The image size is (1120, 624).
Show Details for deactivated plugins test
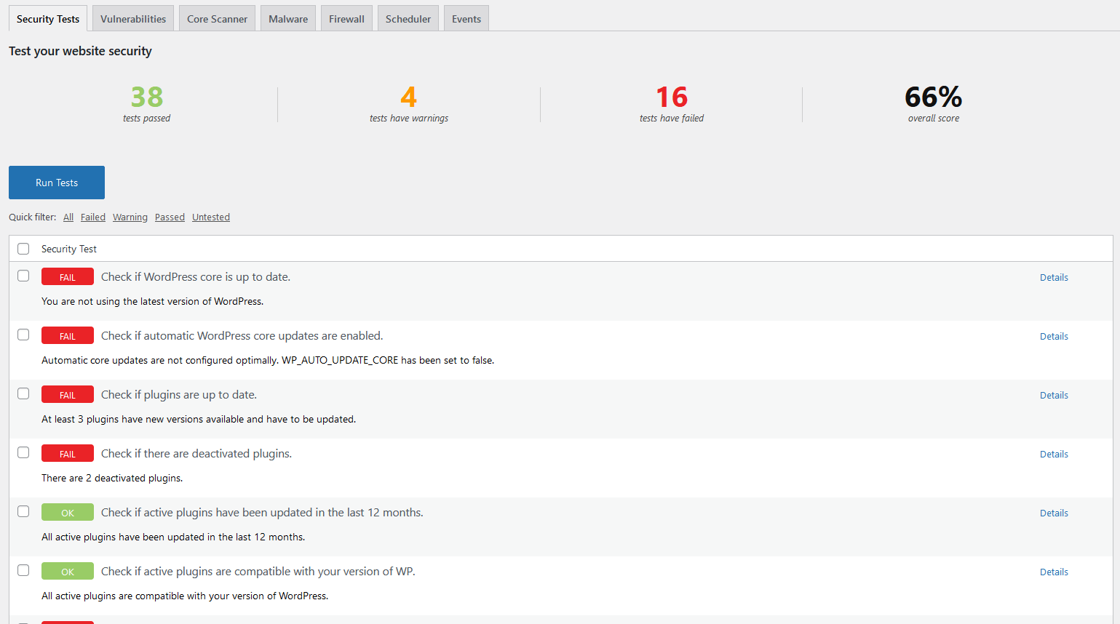tap(1054, 455)
